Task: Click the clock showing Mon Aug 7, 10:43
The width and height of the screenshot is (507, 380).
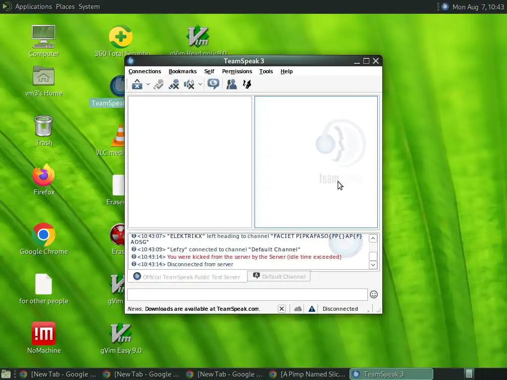Action: tap(478, 7)
